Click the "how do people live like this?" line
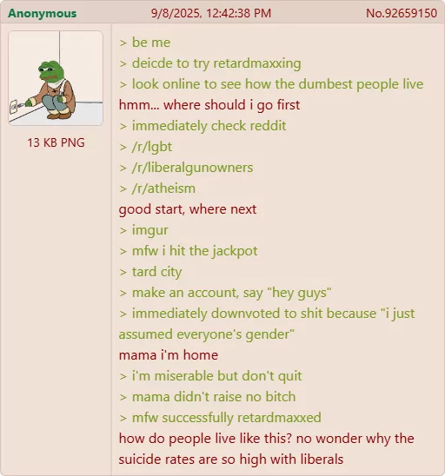This screenshot has width=445, height=476. [267, 439]
